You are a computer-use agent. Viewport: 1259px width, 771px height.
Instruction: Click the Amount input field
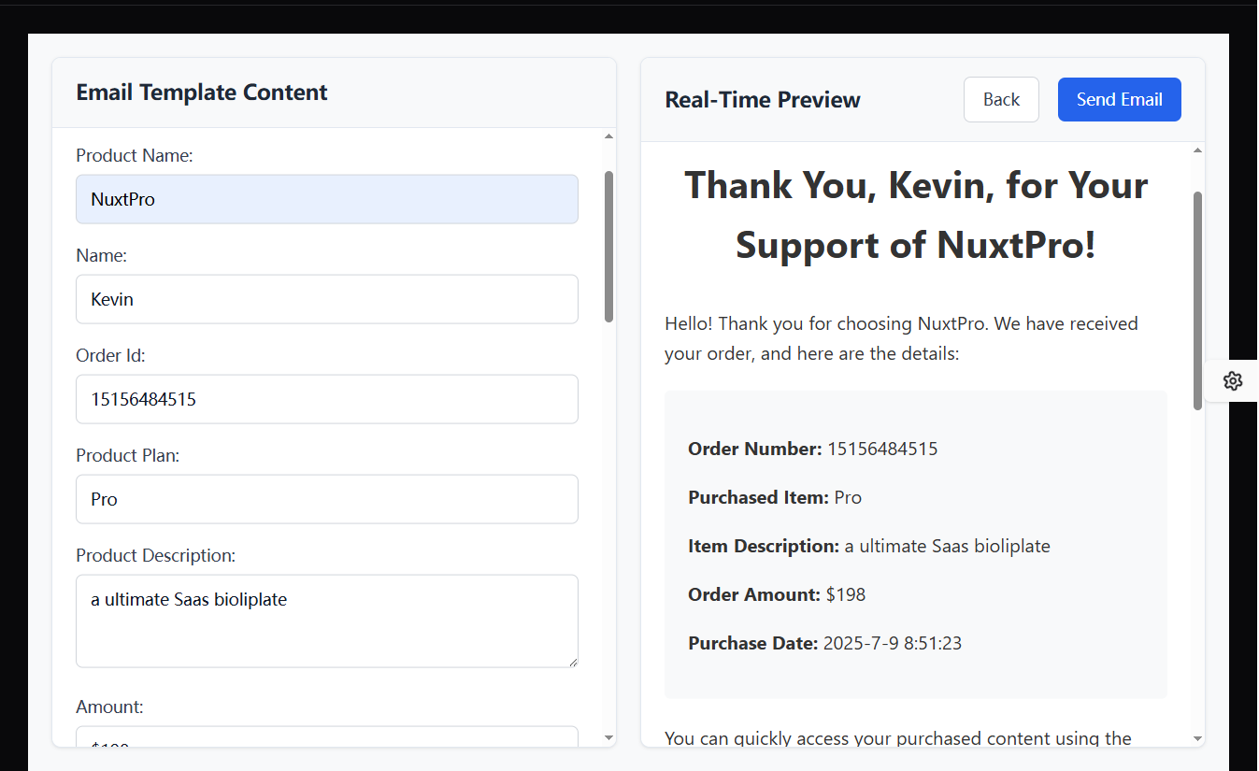click(x=327, y=737)
